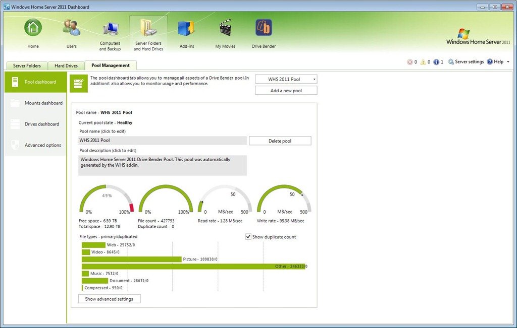Open the WHS 2011 Pool dropdown
Screen dimensions: 517x328
click(286, 79)
